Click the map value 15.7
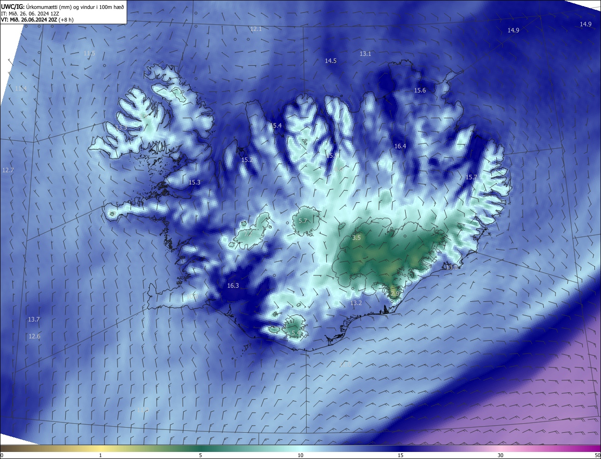601x459 pixels. [471, 177]
